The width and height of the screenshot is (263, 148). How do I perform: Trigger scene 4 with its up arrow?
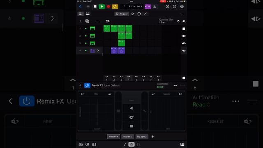point(129,78)
